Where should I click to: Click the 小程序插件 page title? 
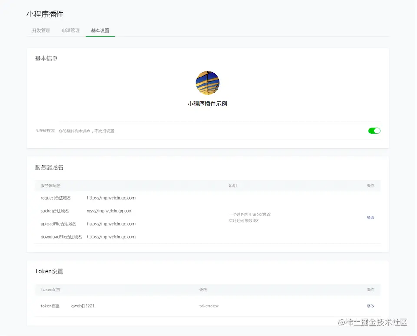[45, 14]
